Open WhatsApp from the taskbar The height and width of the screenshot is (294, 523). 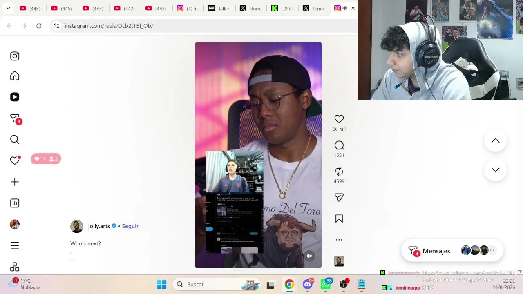tap(326, 284)
